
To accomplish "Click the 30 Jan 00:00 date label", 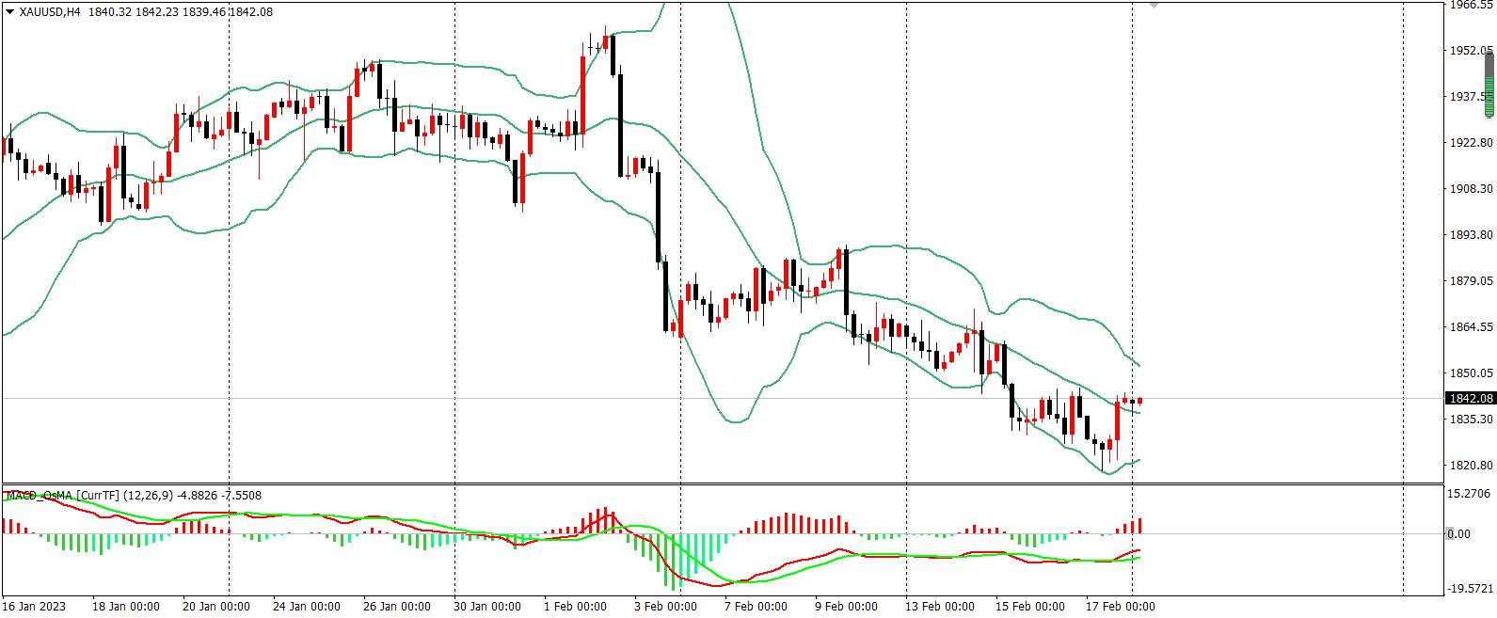I will [486, 607].
